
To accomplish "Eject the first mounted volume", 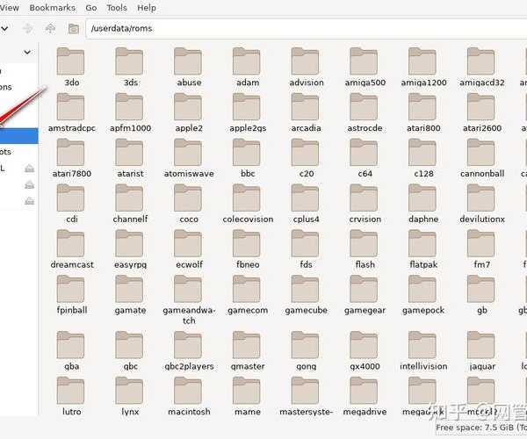I will [x=30, y=168].
